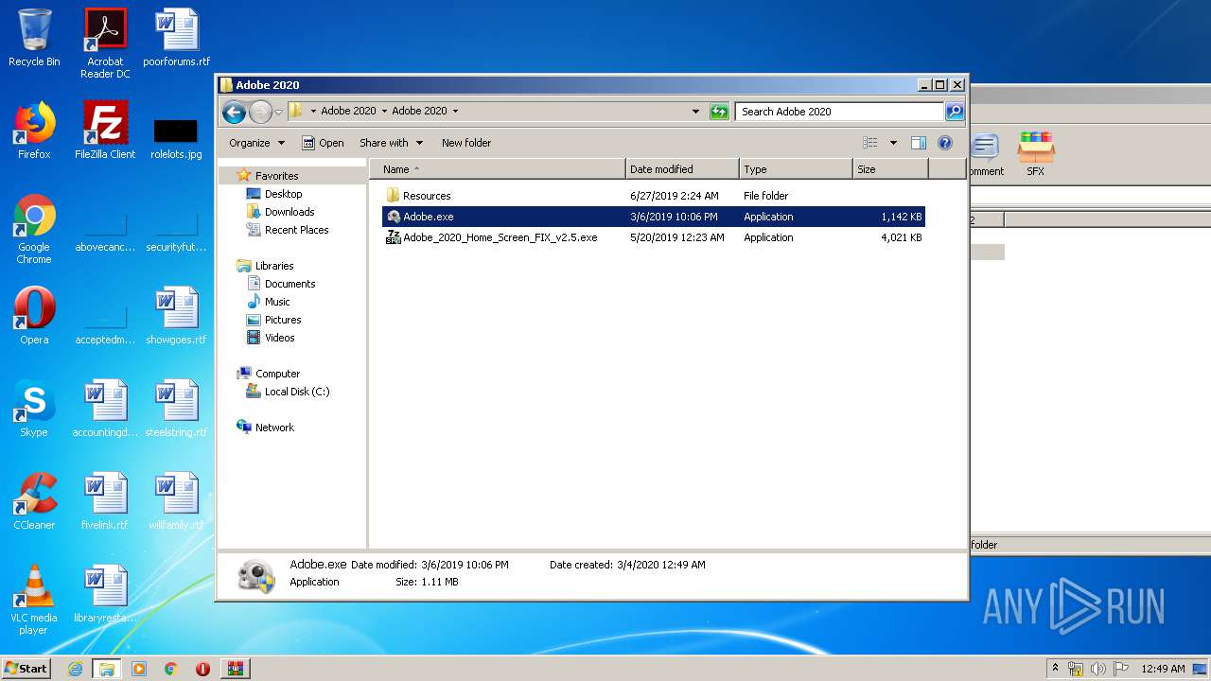Open the Recycle Bin desktop icon
The height and width of the screenshot is (681, 1211).
tap(34, 38)
